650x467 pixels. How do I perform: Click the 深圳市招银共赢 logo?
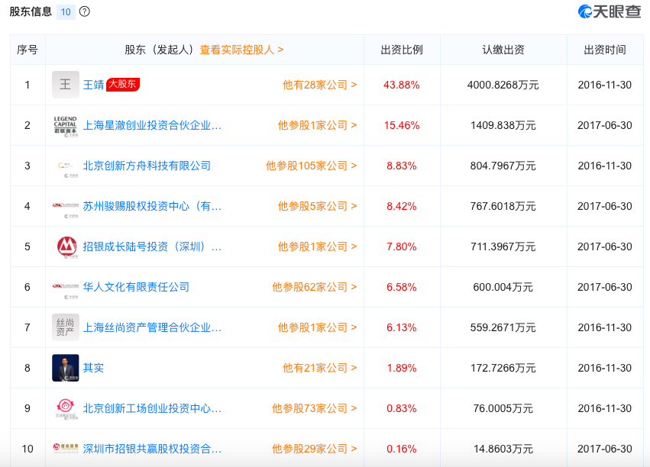coord(66,449)
